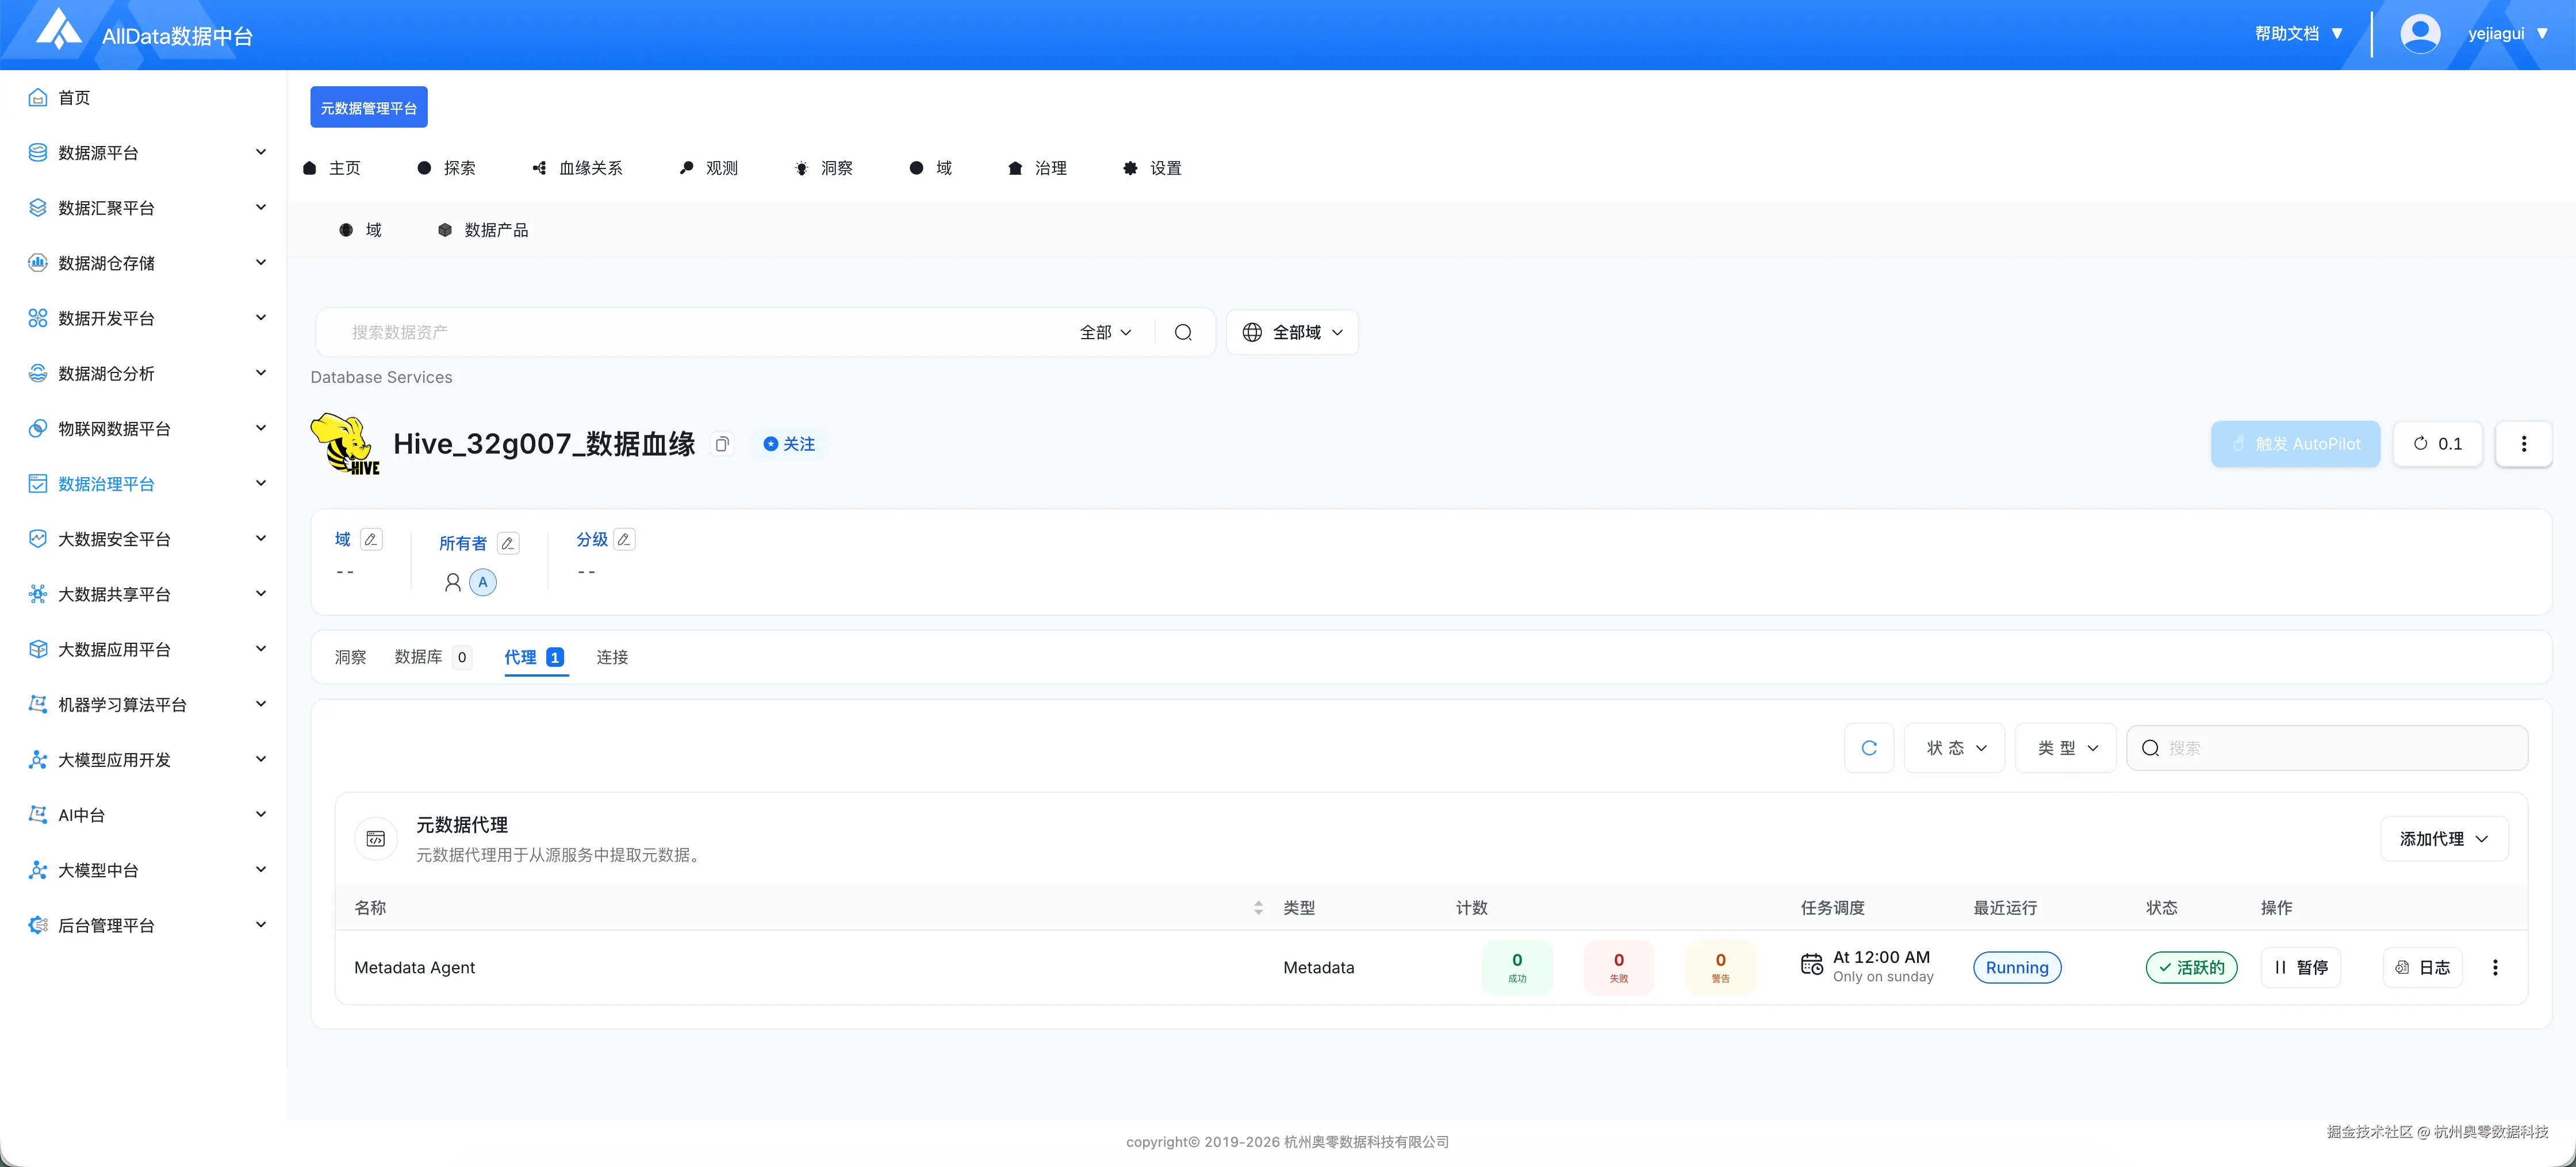Click the search magnifier icon in asset search
The width and height of the screenshot is (2576, 1167).
tap(1183, 332)
